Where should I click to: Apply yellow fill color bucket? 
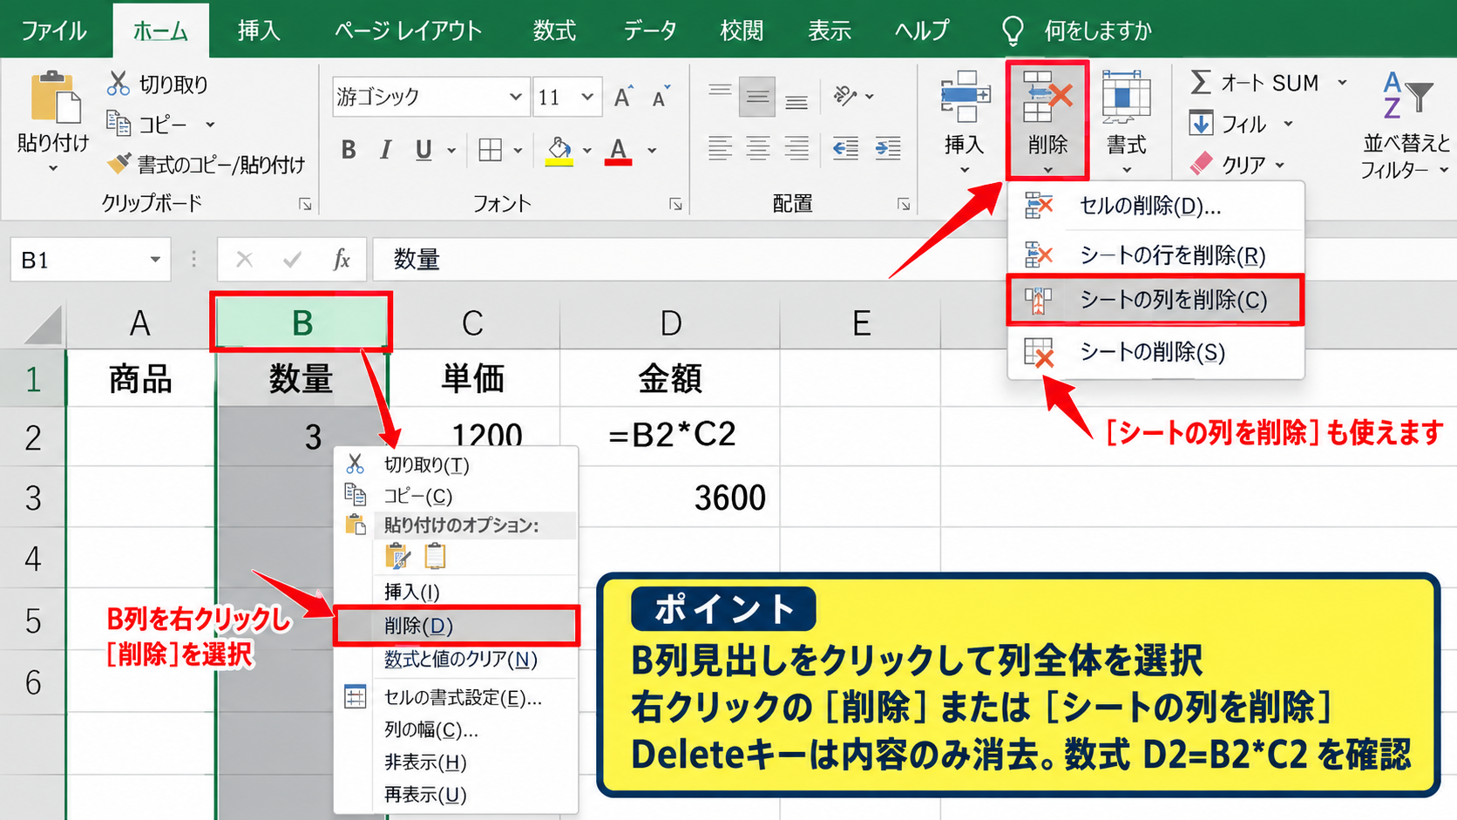pyautogui.click(x=559, y=150)
